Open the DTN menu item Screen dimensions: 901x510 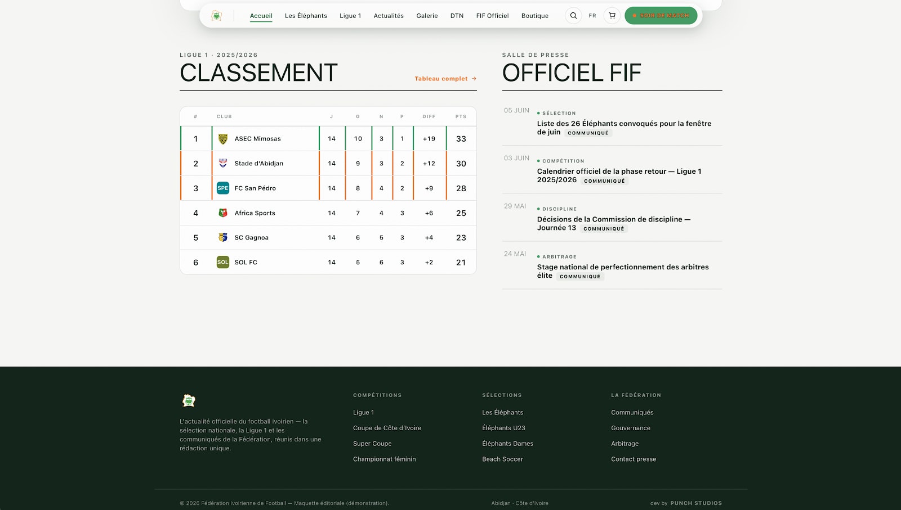[x=457, y=16]
